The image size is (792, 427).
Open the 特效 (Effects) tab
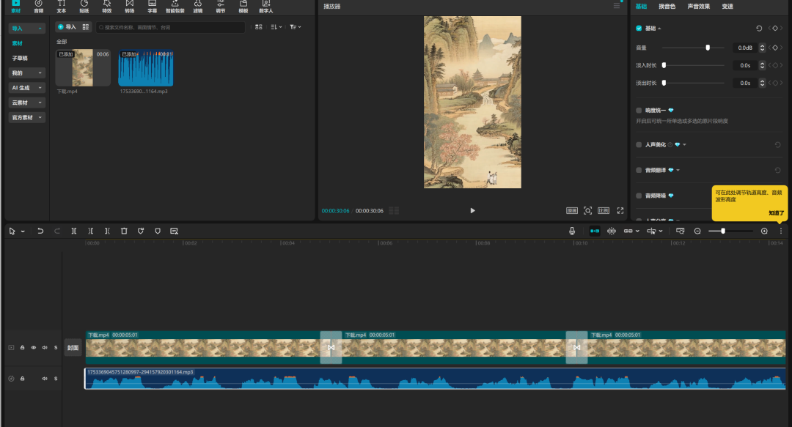tap(106, 6)
